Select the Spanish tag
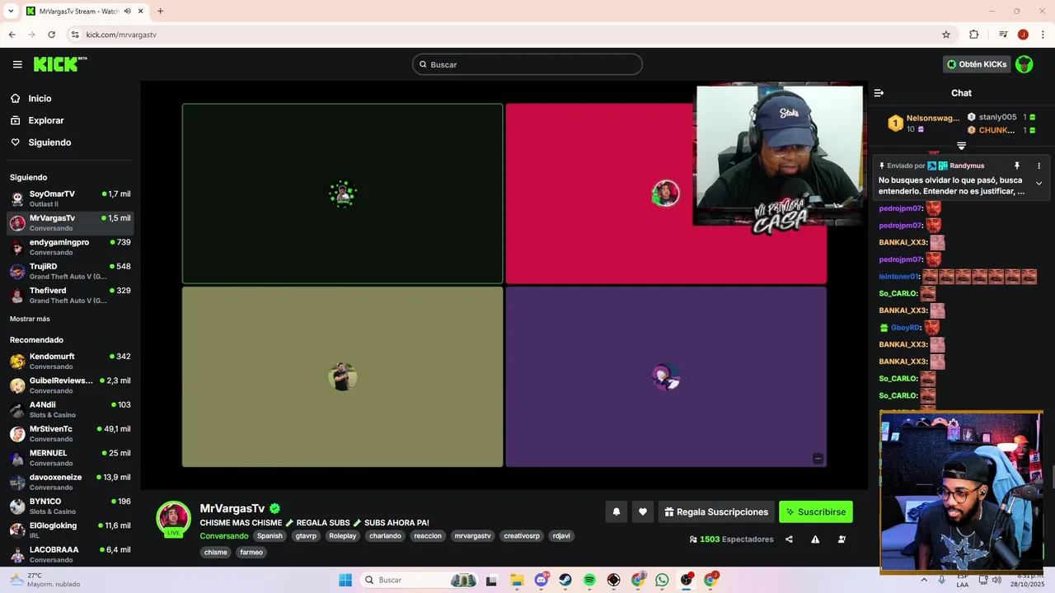The height and width of the screenshot is (593, 1055). (270, 535)
